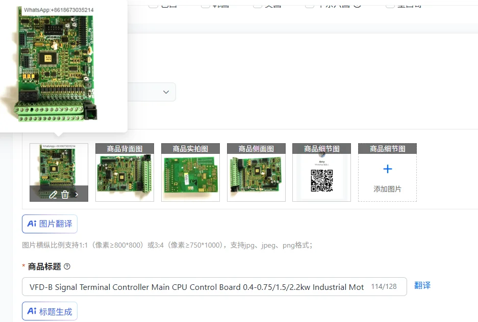Select the 商品背面图 thumbnail
Screen dimensions: 478x322
click(x=124, y=172)
